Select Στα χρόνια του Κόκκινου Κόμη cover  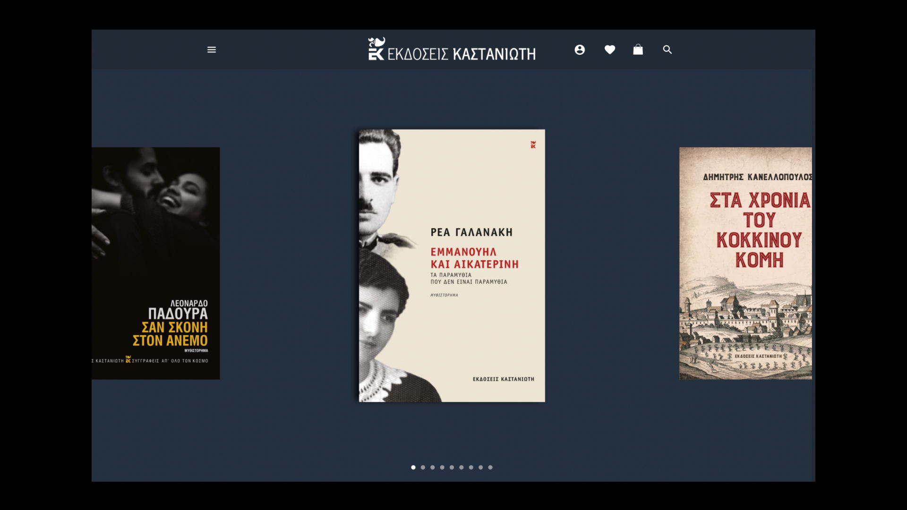click(745, 263)
